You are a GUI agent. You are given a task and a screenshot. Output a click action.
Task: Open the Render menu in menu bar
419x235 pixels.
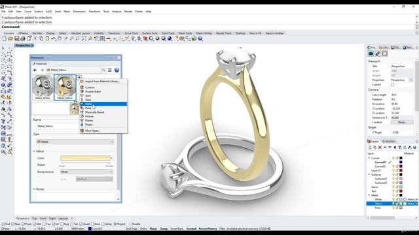point(128,12)
